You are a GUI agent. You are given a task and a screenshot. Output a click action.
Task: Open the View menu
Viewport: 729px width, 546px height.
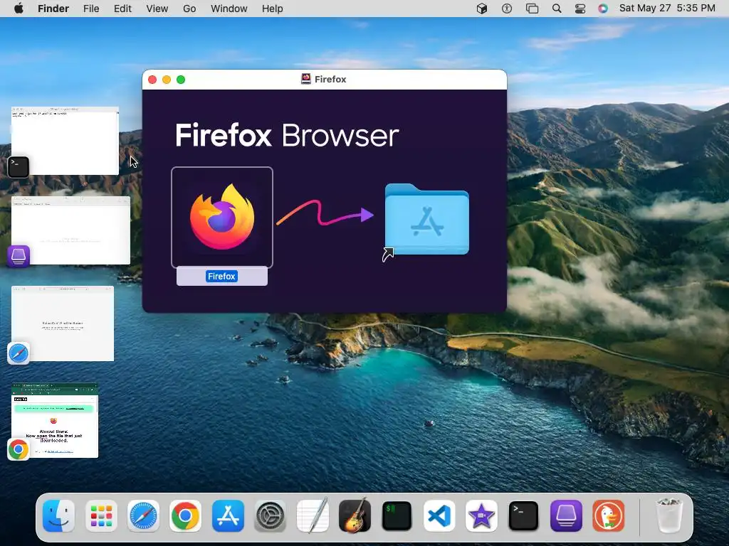pos(157,9)
